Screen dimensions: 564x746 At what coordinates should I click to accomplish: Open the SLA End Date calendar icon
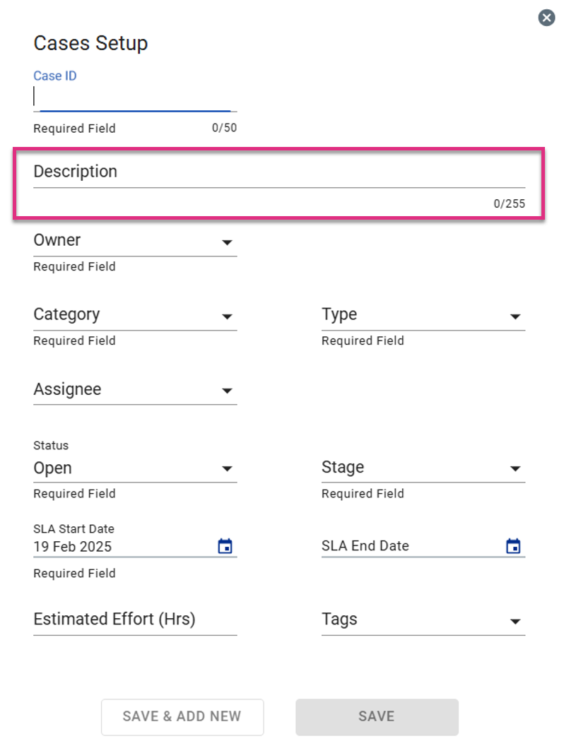tap(513, 545)
